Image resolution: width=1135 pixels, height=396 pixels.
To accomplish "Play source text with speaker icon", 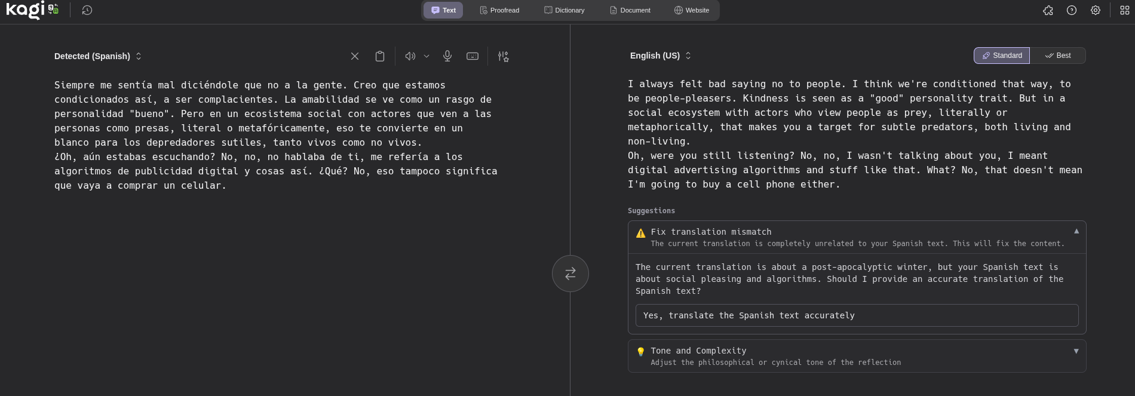I will click(x=410, y=56).
